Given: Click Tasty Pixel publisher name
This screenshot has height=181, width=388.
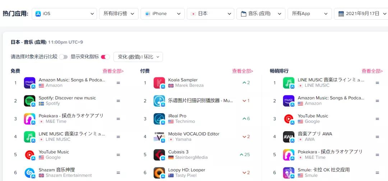Looking at the screenshot, I should [x=186, y=176].
